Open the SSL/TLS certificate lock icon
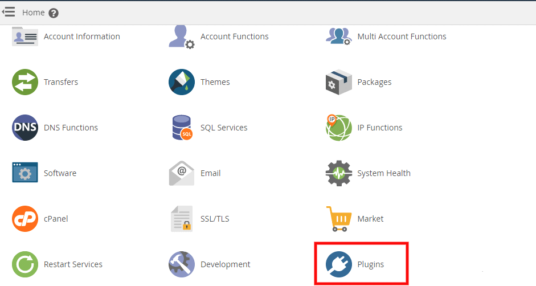The width and height of the screenshot is (536, 286). coord(182,219)
